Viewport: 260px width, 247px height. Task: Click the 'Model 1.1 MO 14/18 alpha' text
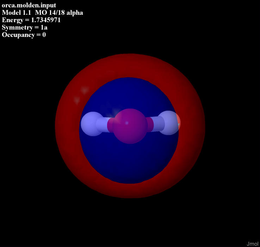click(x=42, y=13)
